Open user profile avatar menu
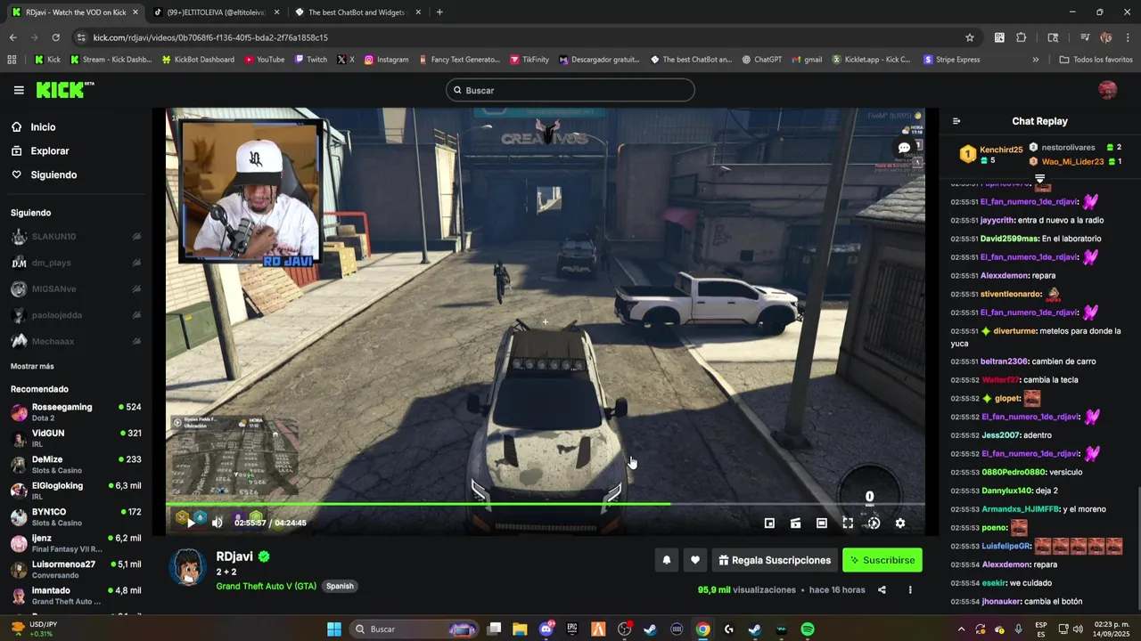The width and height of the screenshot is (1141, 641). tap(1107, 90)
